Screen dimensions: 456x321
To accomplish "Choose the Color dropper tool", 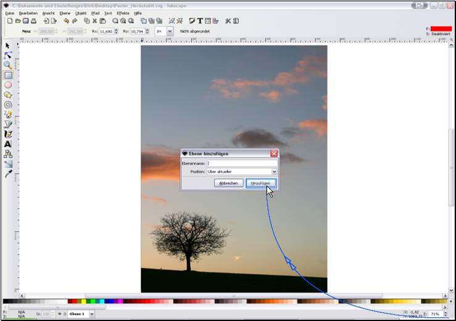I will click(8, 174).
